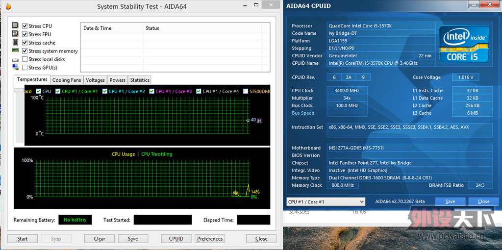Click the Elapsed Time field
The height and width of the screenshot is (250, 502).
click(x=253, y=220)
